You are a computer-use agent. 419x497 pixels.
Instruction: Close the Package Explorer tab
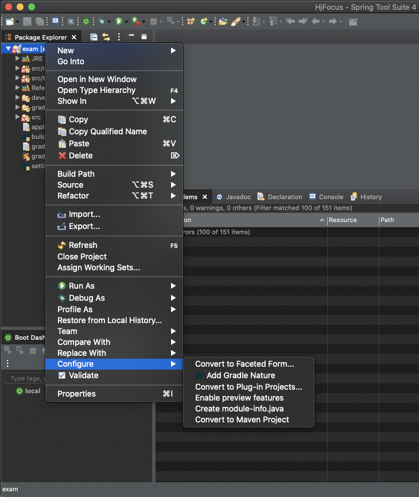tap(74, 37)
